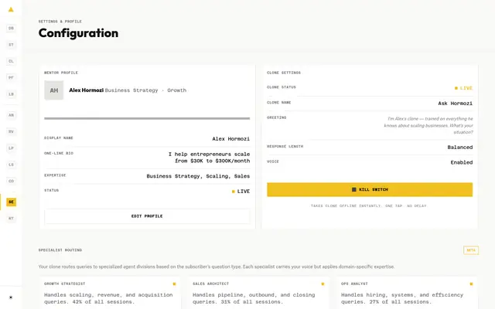The image size is (495, 309).
Task: Open the ST sidebar item
Action: [x=11, y=45]
